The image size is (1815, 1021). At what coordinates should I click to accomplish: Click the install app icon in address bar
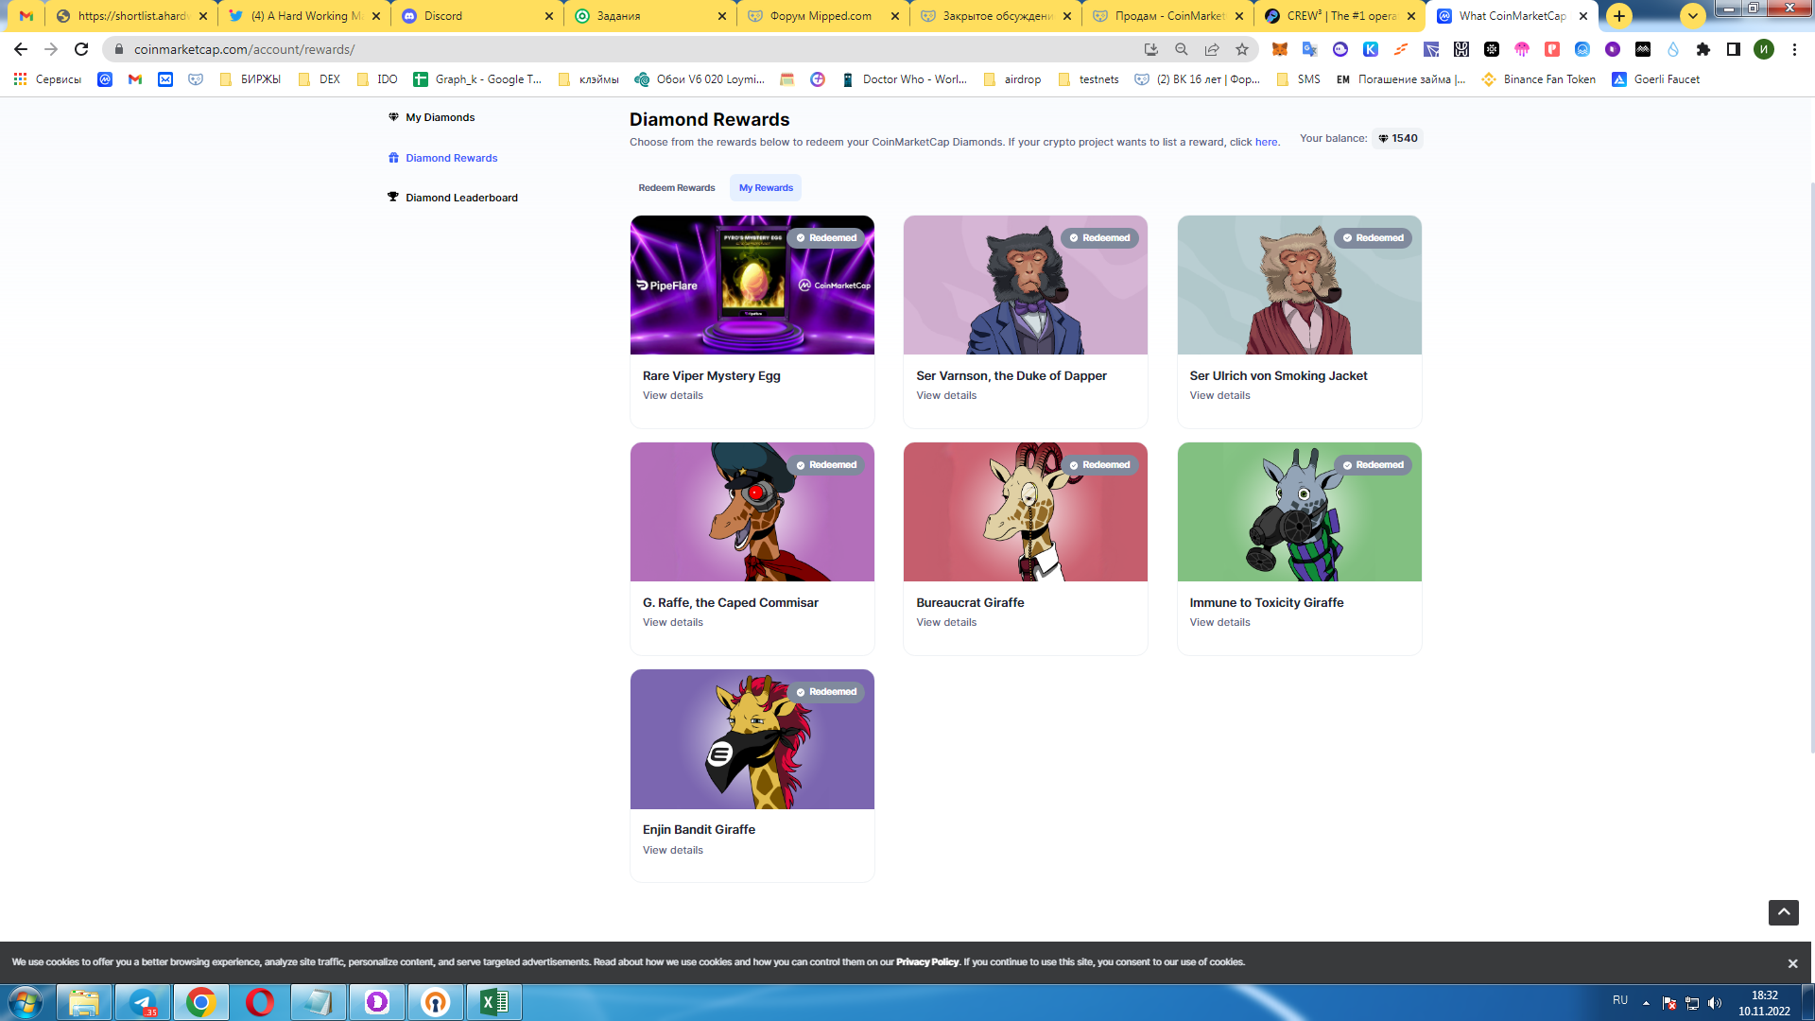click(1151, 49)
